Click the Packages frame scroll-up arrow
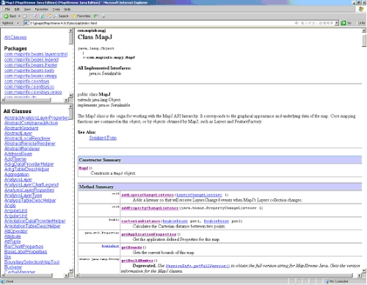The height and width of the screenshot is (285, 367). (x=71, y=30)
